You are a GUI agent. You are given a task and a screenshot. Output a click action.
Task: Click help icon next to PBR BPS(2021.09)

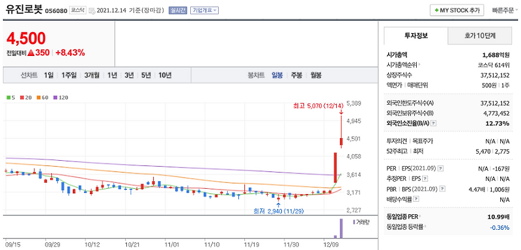(443, 189)
